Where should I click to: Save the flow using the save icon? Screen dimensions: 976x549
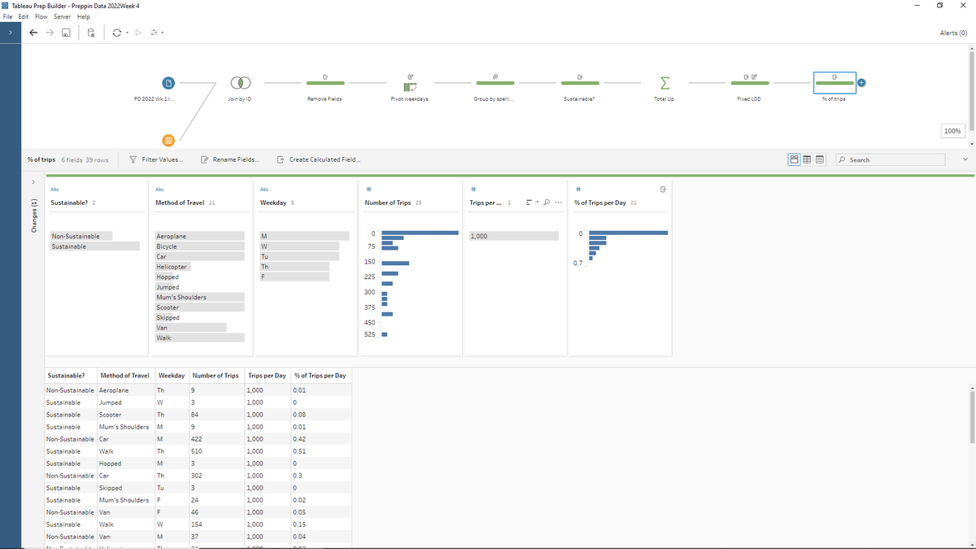[67, 33]
